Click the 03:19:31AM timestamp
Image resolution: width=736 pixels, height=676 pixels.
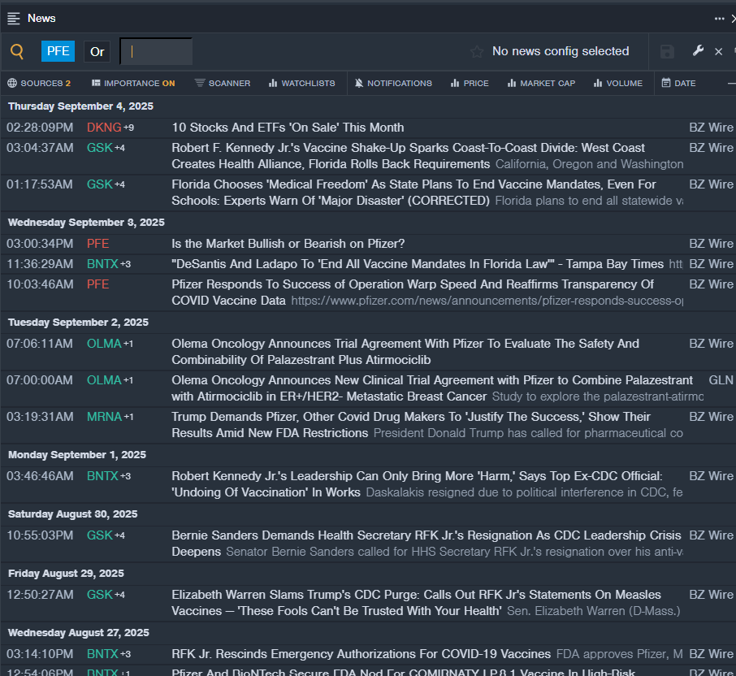(x=40, y=417)
